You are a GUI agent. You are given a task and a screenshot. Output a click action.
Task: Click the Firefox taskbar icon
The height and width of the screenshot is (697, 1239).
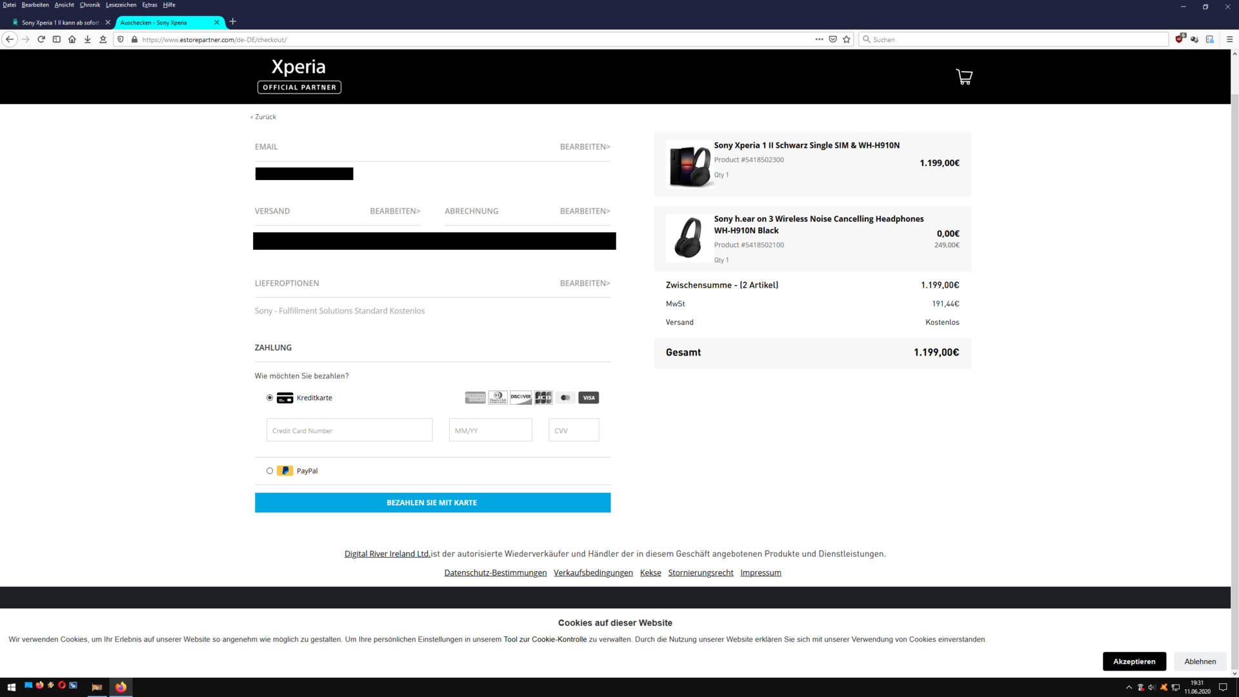(x=121, y=687)
